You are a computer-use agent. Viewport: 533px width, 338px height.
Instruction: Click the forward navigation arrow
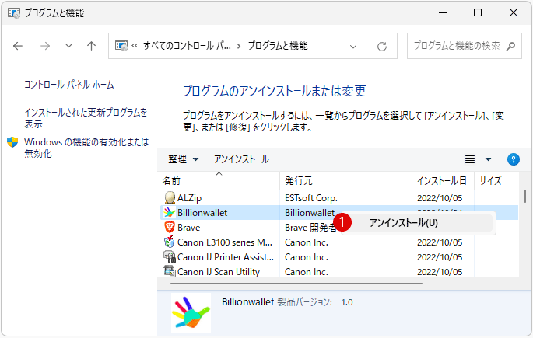(x=45, y=46)
